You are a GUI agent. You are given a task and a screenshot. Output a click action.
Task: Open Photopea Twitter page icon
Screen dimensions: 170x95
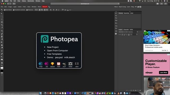pyautogui.click(x=138, y=7)
